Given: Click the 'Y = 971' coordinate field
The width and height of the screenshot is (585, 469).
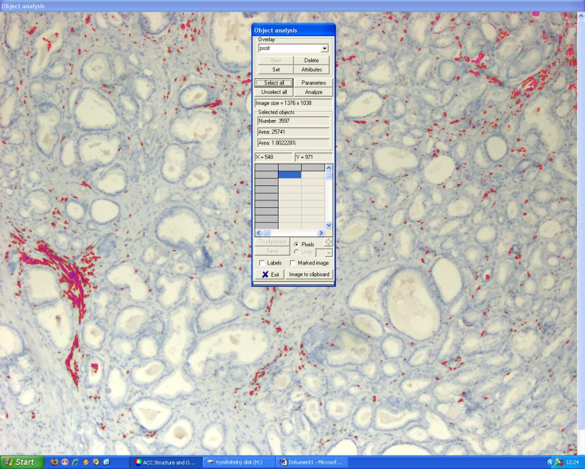Looking at the screenshot, I should [x=313, y=157].
